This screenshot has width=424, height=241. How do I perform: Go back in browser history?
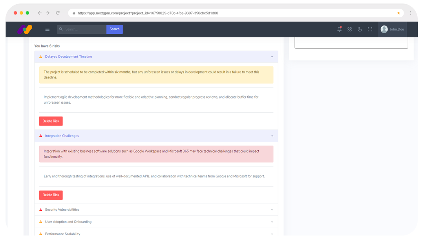coord(40,13)
